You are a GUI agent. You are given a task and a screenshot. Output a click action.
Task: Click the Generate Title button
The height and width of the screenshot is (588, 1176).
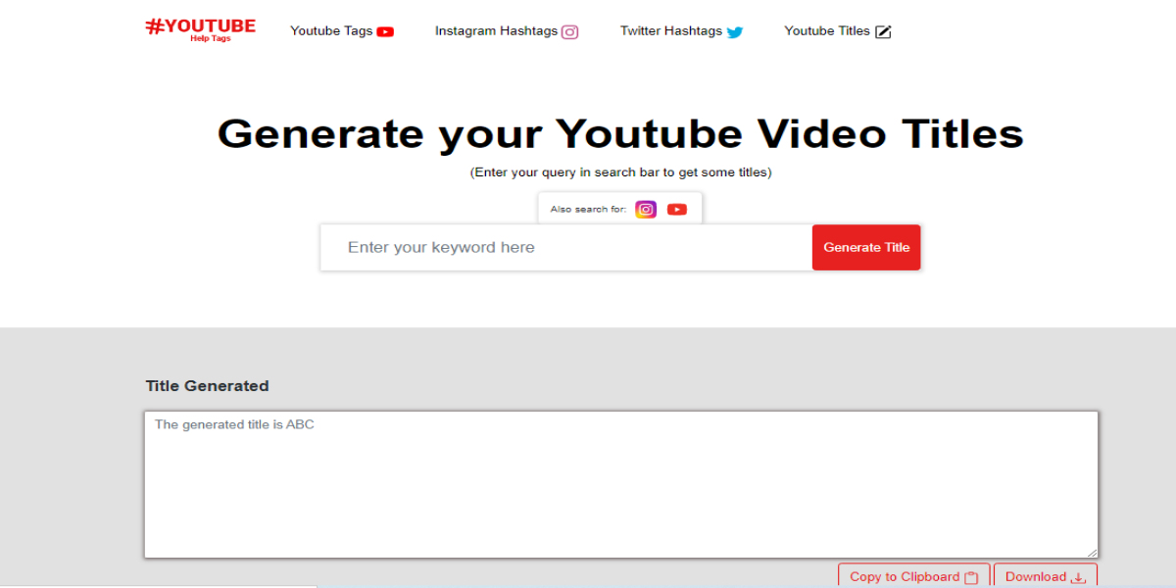pyautogui.click(x=866, y=247)
